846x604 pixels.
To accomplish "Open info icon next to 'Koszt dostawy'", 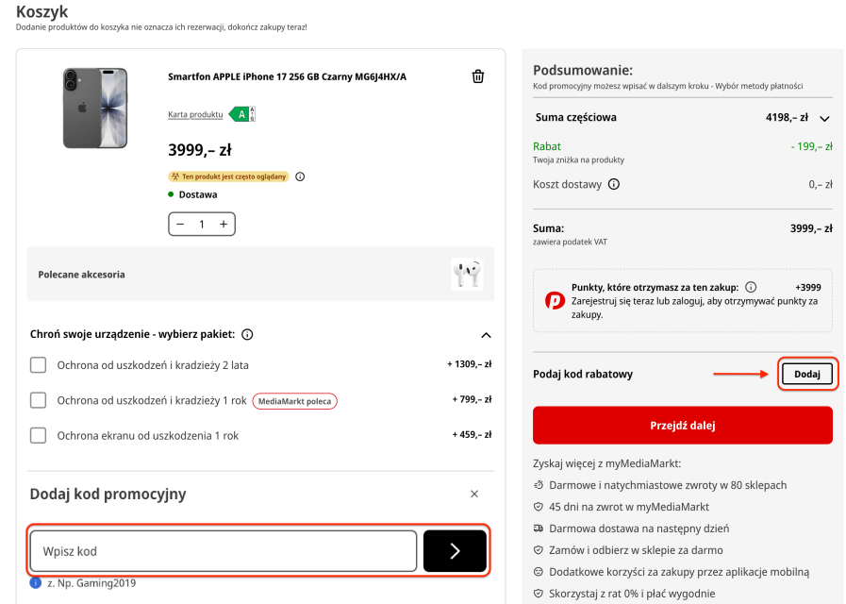I will coord(614,185).
